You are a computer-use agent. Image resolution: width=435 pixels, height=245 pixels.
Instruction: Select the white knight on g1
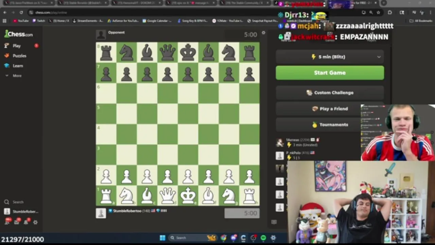[x=229, y=195]
